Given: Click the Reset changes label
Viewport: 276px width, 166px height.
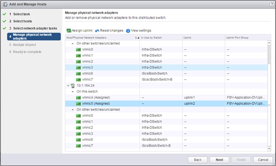Looking at the screenshot, I should tap(112, 31).
